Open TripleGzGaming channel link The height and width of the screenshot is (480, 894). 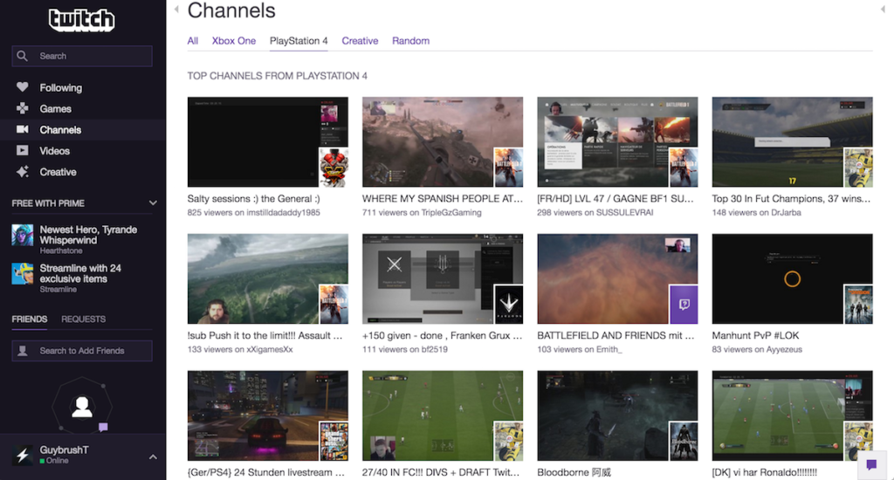[x=451, y=212]
